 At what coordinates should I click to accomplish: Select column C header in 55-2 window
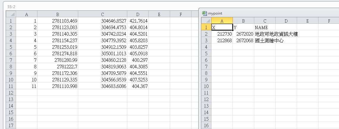tap(103, 15)
